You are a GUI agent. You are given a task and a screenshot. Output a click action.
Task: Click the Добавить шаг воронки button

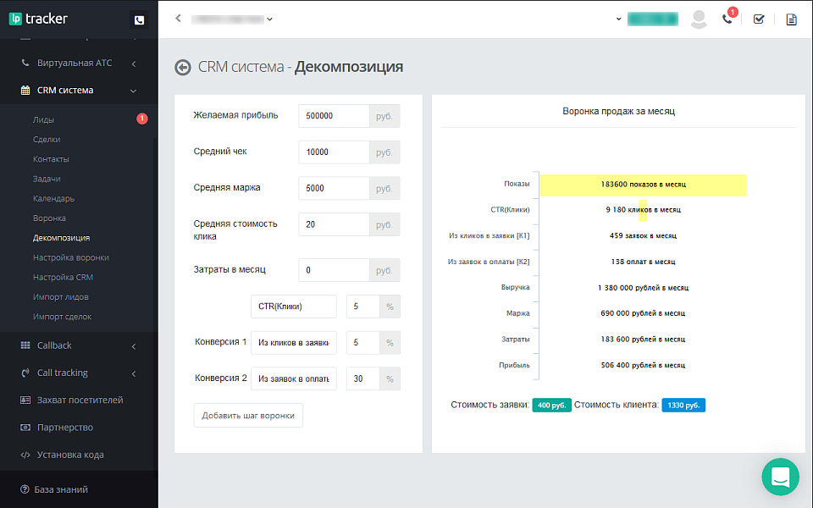247,416
